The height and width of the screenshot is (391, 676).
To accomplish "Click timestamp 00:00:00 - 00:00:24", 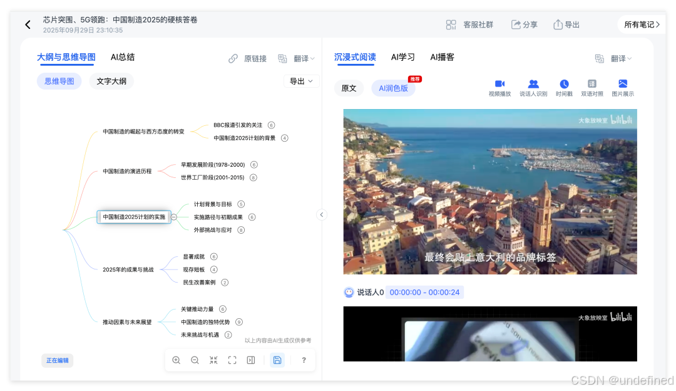I will pyautogui.click(x=424, y=292).
